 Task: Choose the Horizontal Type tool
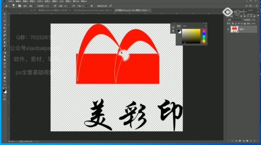(x=5, y=67)
